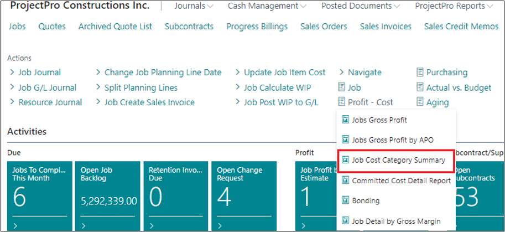The image size is (505, 232).
Task: Go to the Subcontracts link
Action: tap(189, 27)
